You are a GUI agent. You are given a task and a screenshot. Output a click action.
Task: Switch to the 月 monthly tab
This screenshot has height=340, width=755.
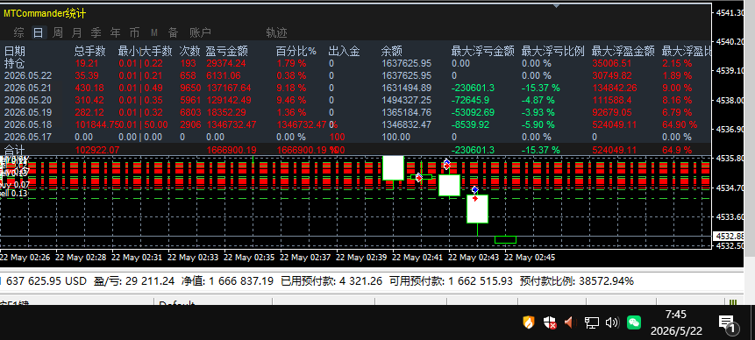tap(76, 32)
